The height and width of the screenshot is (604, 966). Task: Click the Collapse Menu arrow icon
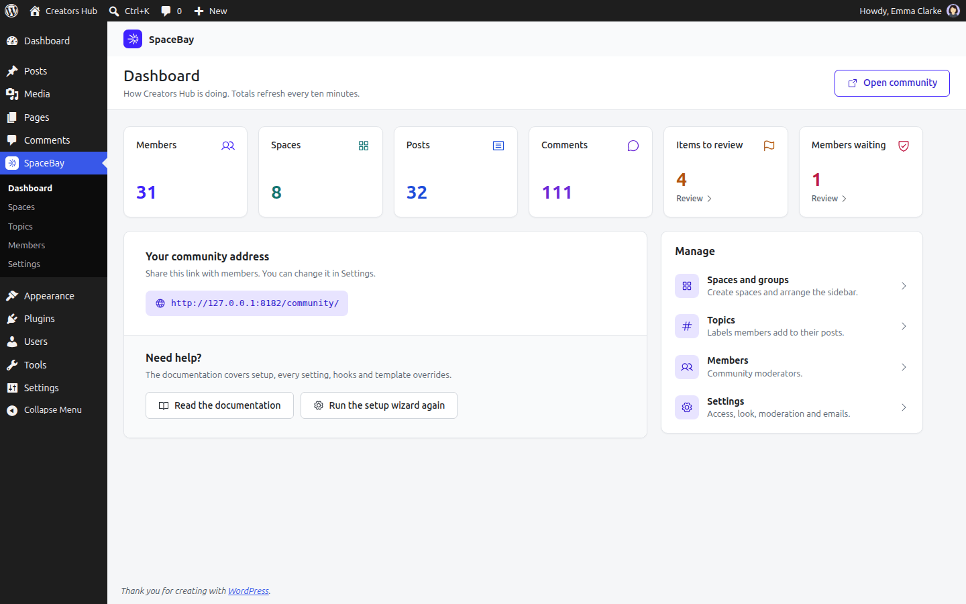[x=12, y=410]
